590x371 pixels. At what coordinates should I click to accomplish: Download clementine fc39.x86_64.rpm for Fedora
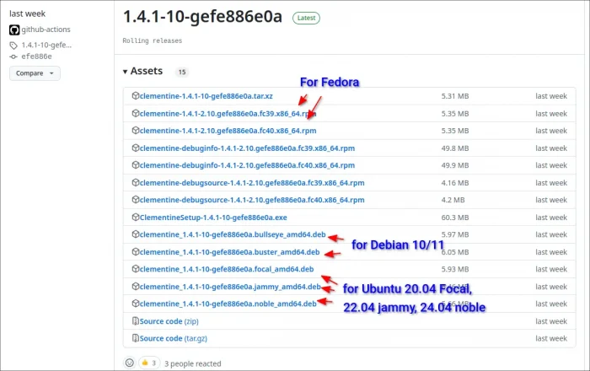click(228, 114)
